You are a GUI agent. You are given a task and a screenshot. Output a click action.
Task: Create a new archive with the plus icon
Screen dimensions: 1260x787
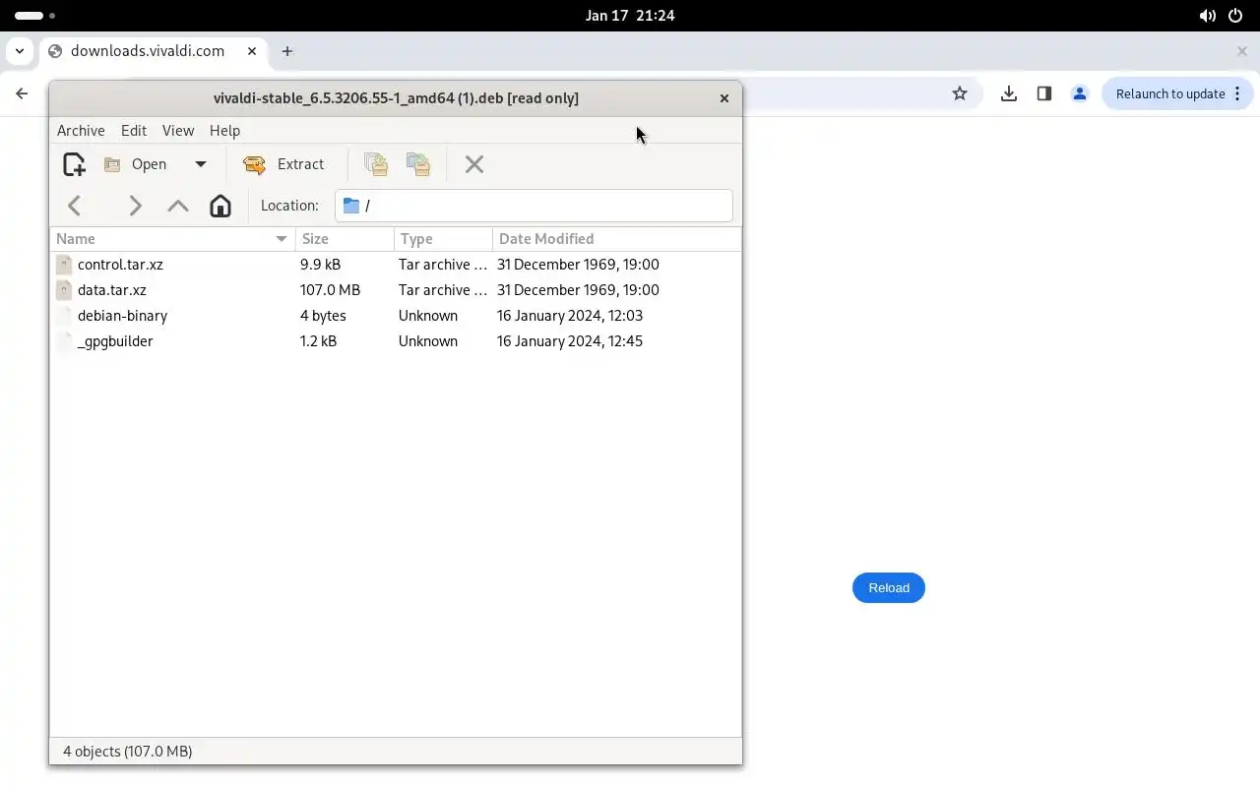click(74, 164)
